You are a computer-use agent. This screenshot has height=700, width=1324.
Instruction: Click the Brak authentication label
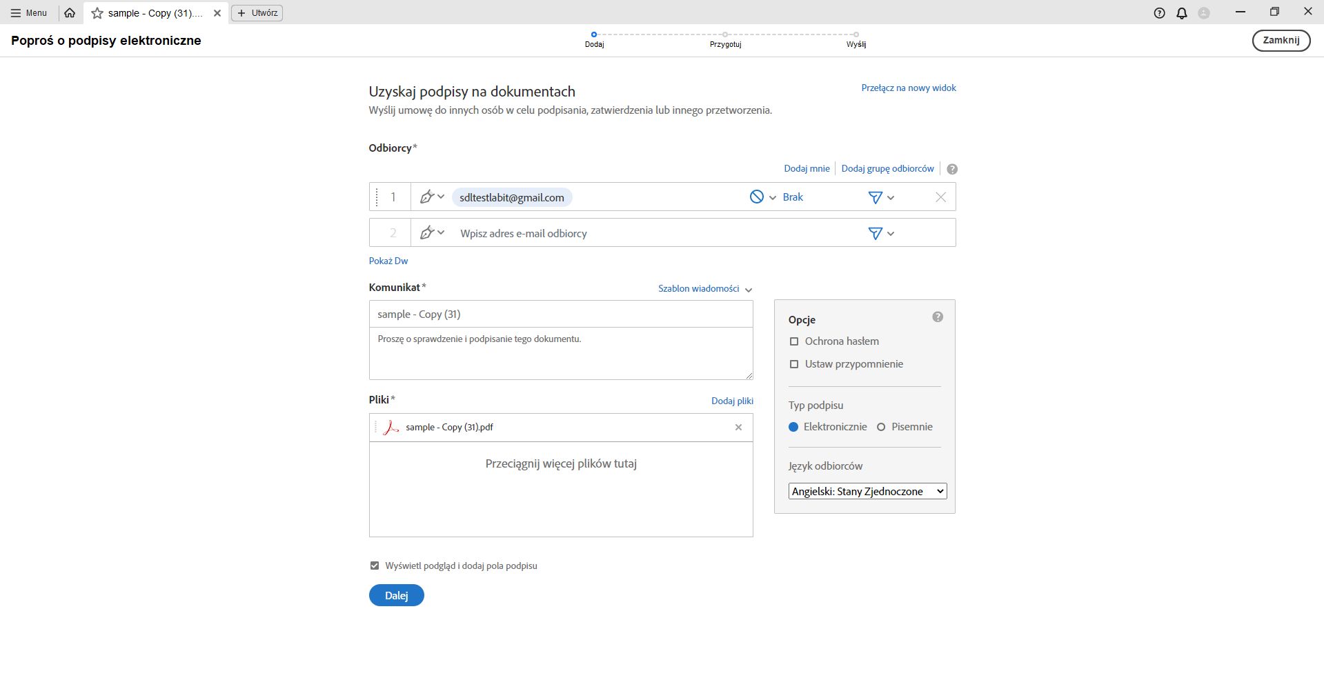(793, 197)
